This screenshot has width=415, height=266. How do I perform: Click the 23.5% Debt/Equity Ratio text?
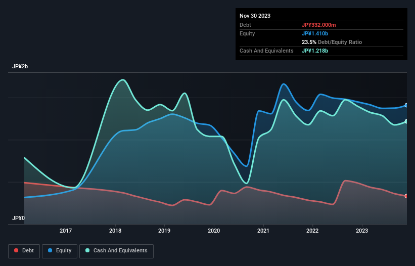(x=332, y=42)
